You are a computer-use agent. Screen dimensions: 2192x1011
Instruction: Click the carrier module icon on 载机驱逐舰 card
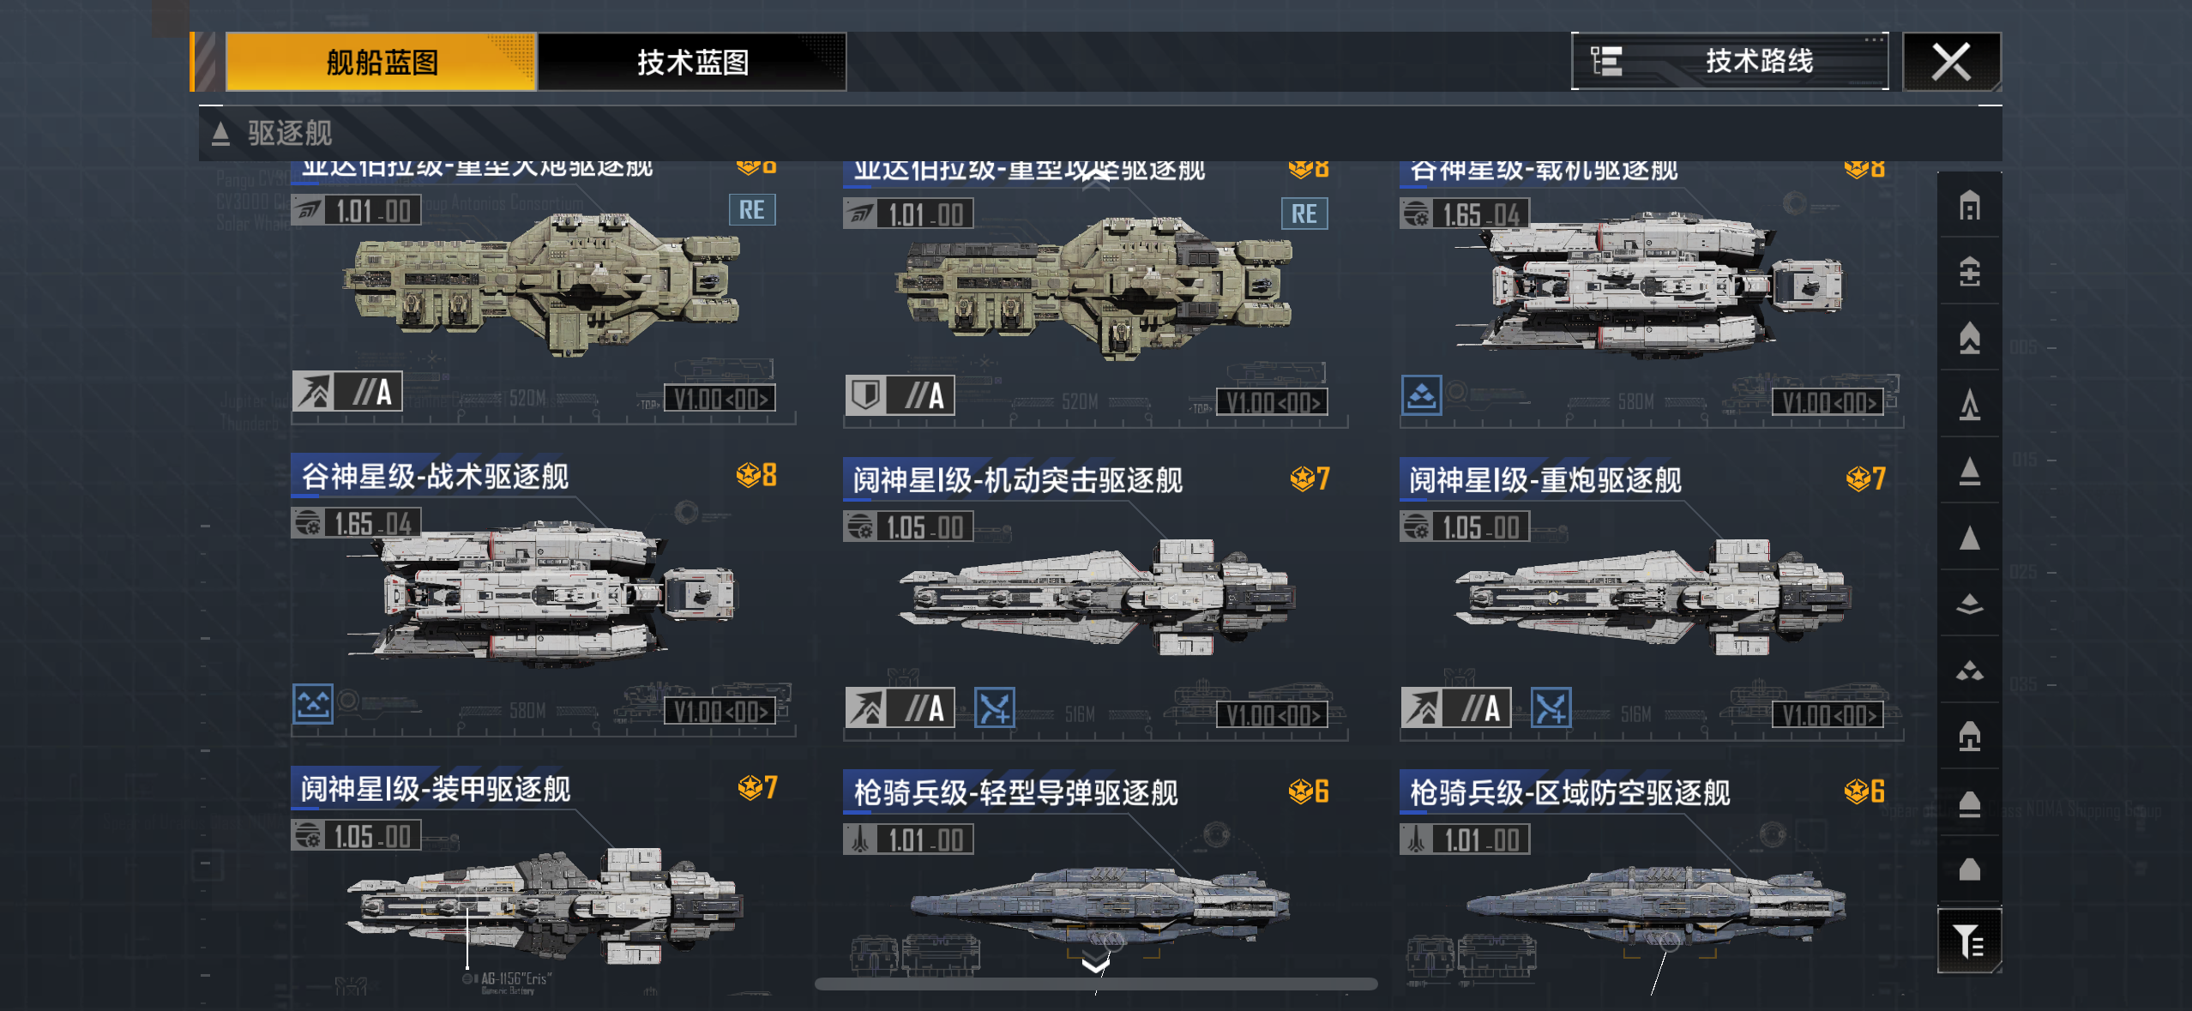(x=1421, y=395)
